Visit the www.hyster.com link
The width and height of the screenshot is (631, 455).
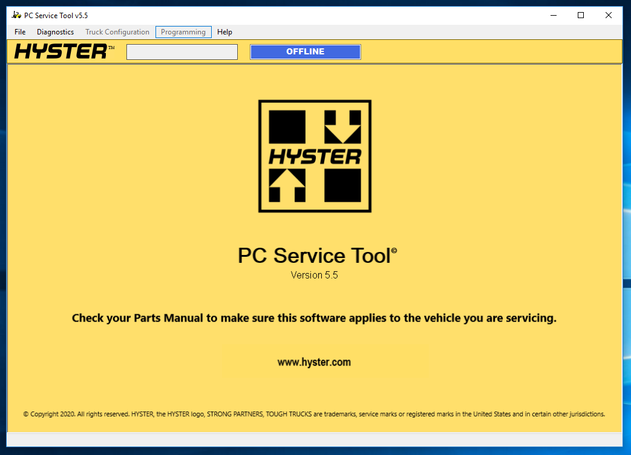(x=314, y=362)
